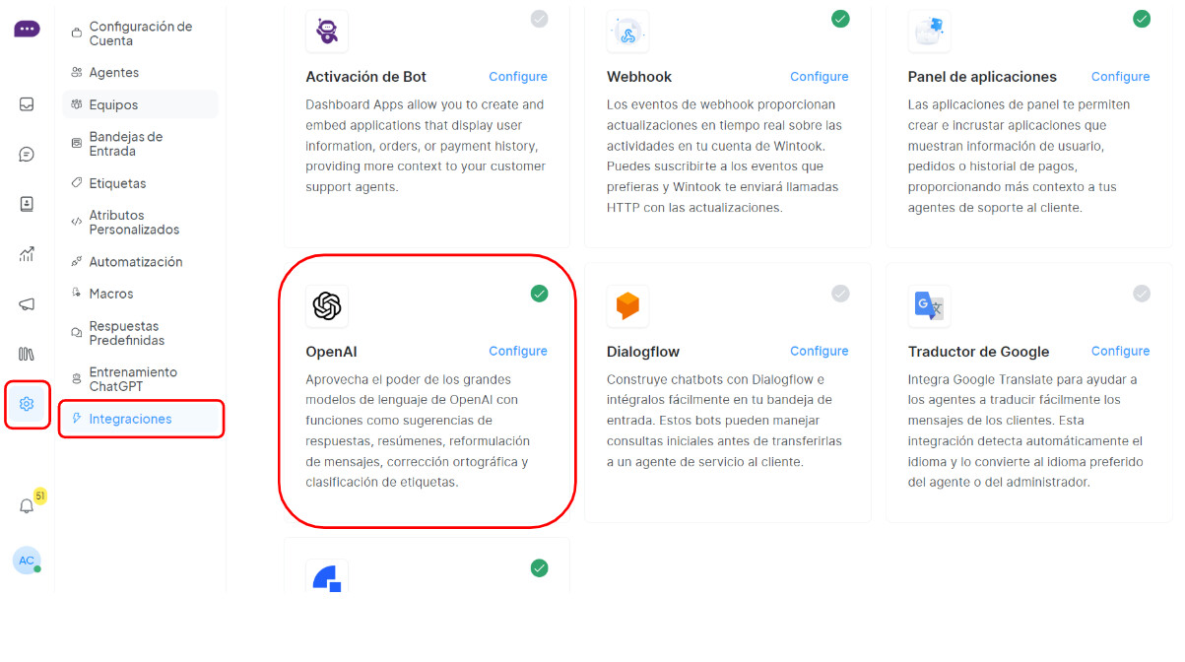Configure Traductor de Google integration
This screenshot has height=662, width=1185.
1120,352
